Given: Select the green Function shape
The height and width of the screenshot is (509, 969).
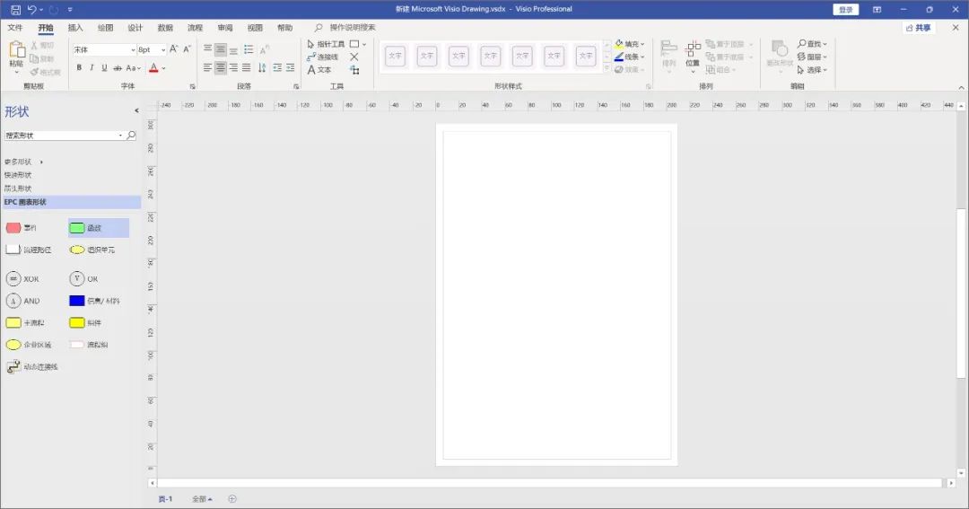Looking at the screenshot, I should point(99,228).
